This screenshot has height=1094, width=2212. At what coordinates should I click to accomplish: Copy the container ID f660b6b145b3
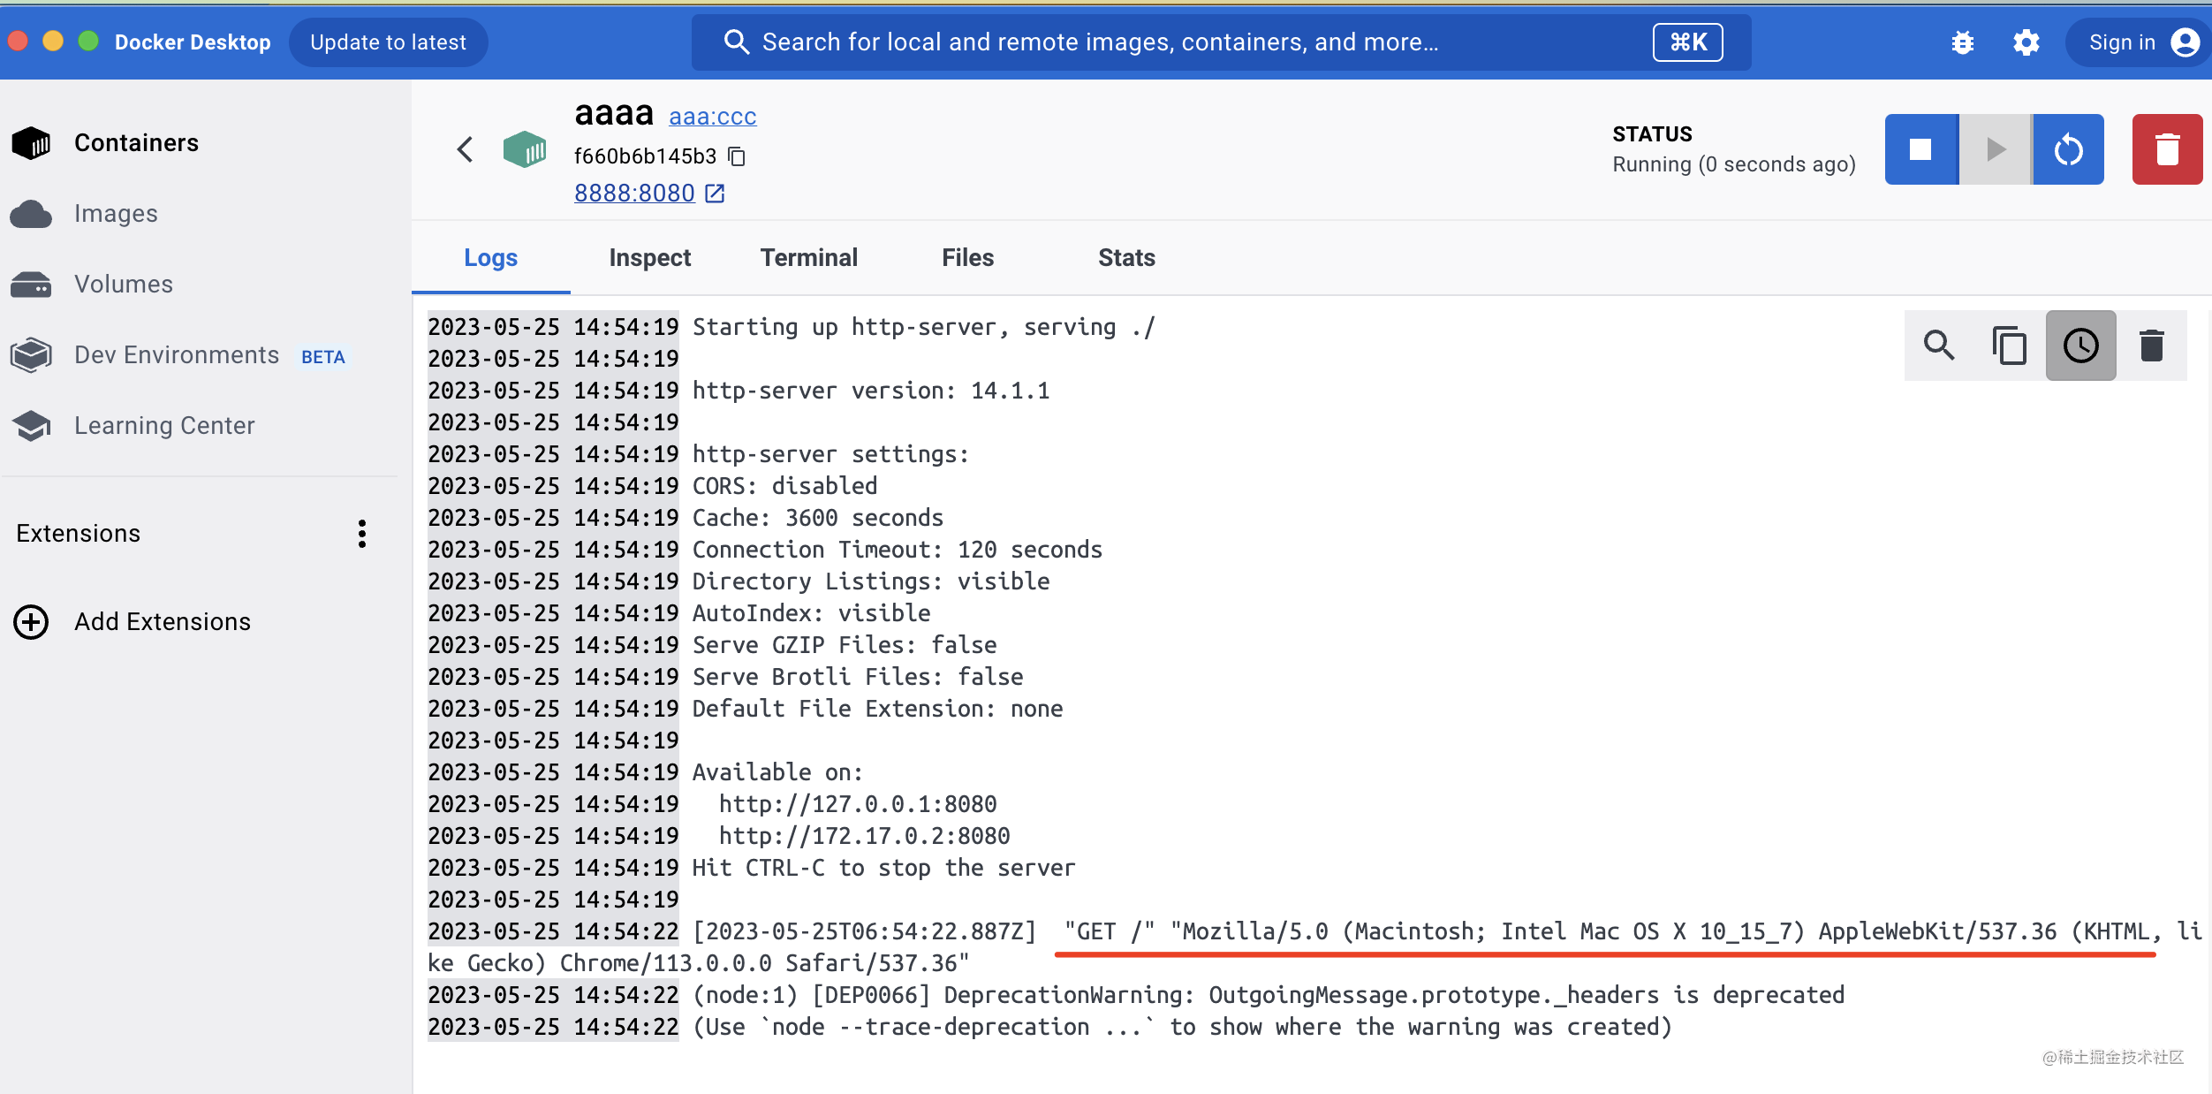tap(737, 156)
